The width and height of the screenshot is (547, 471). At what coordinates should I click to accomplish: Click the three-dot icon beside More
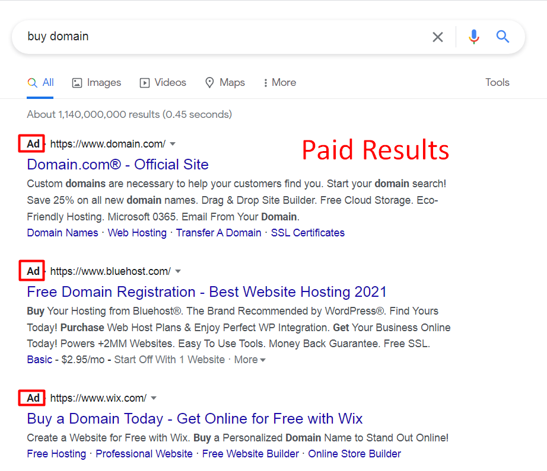(x=265, y=83)
